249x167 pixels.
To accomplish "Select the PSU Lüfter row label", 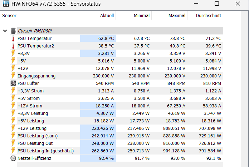I will pos(28,83).
